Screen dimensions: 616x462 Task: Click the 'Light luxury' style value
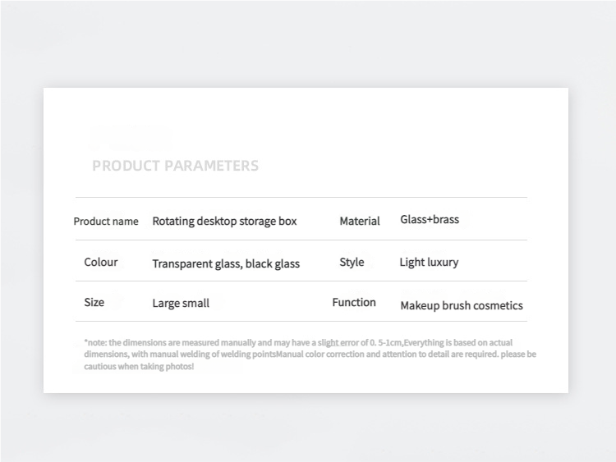(x=429, y=262)
